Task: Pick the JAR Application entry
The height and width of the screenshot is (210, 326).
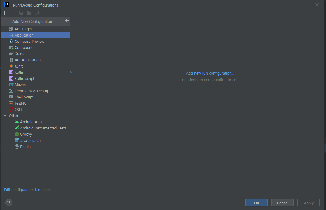Action: point(36,60)
